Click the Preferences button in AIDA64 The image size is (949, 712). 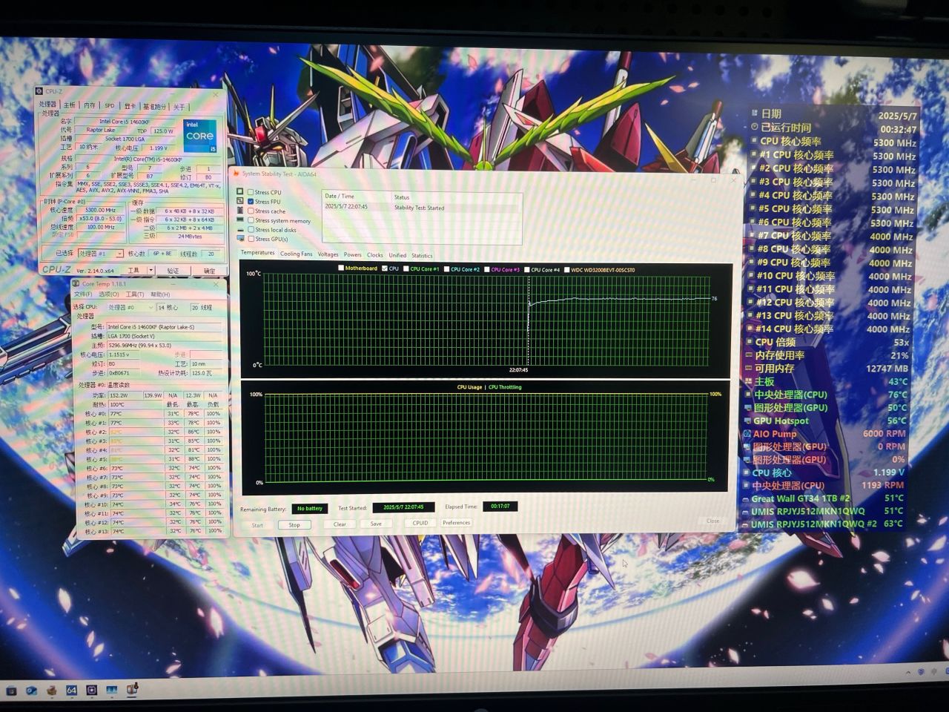click(x=456, y=523)
